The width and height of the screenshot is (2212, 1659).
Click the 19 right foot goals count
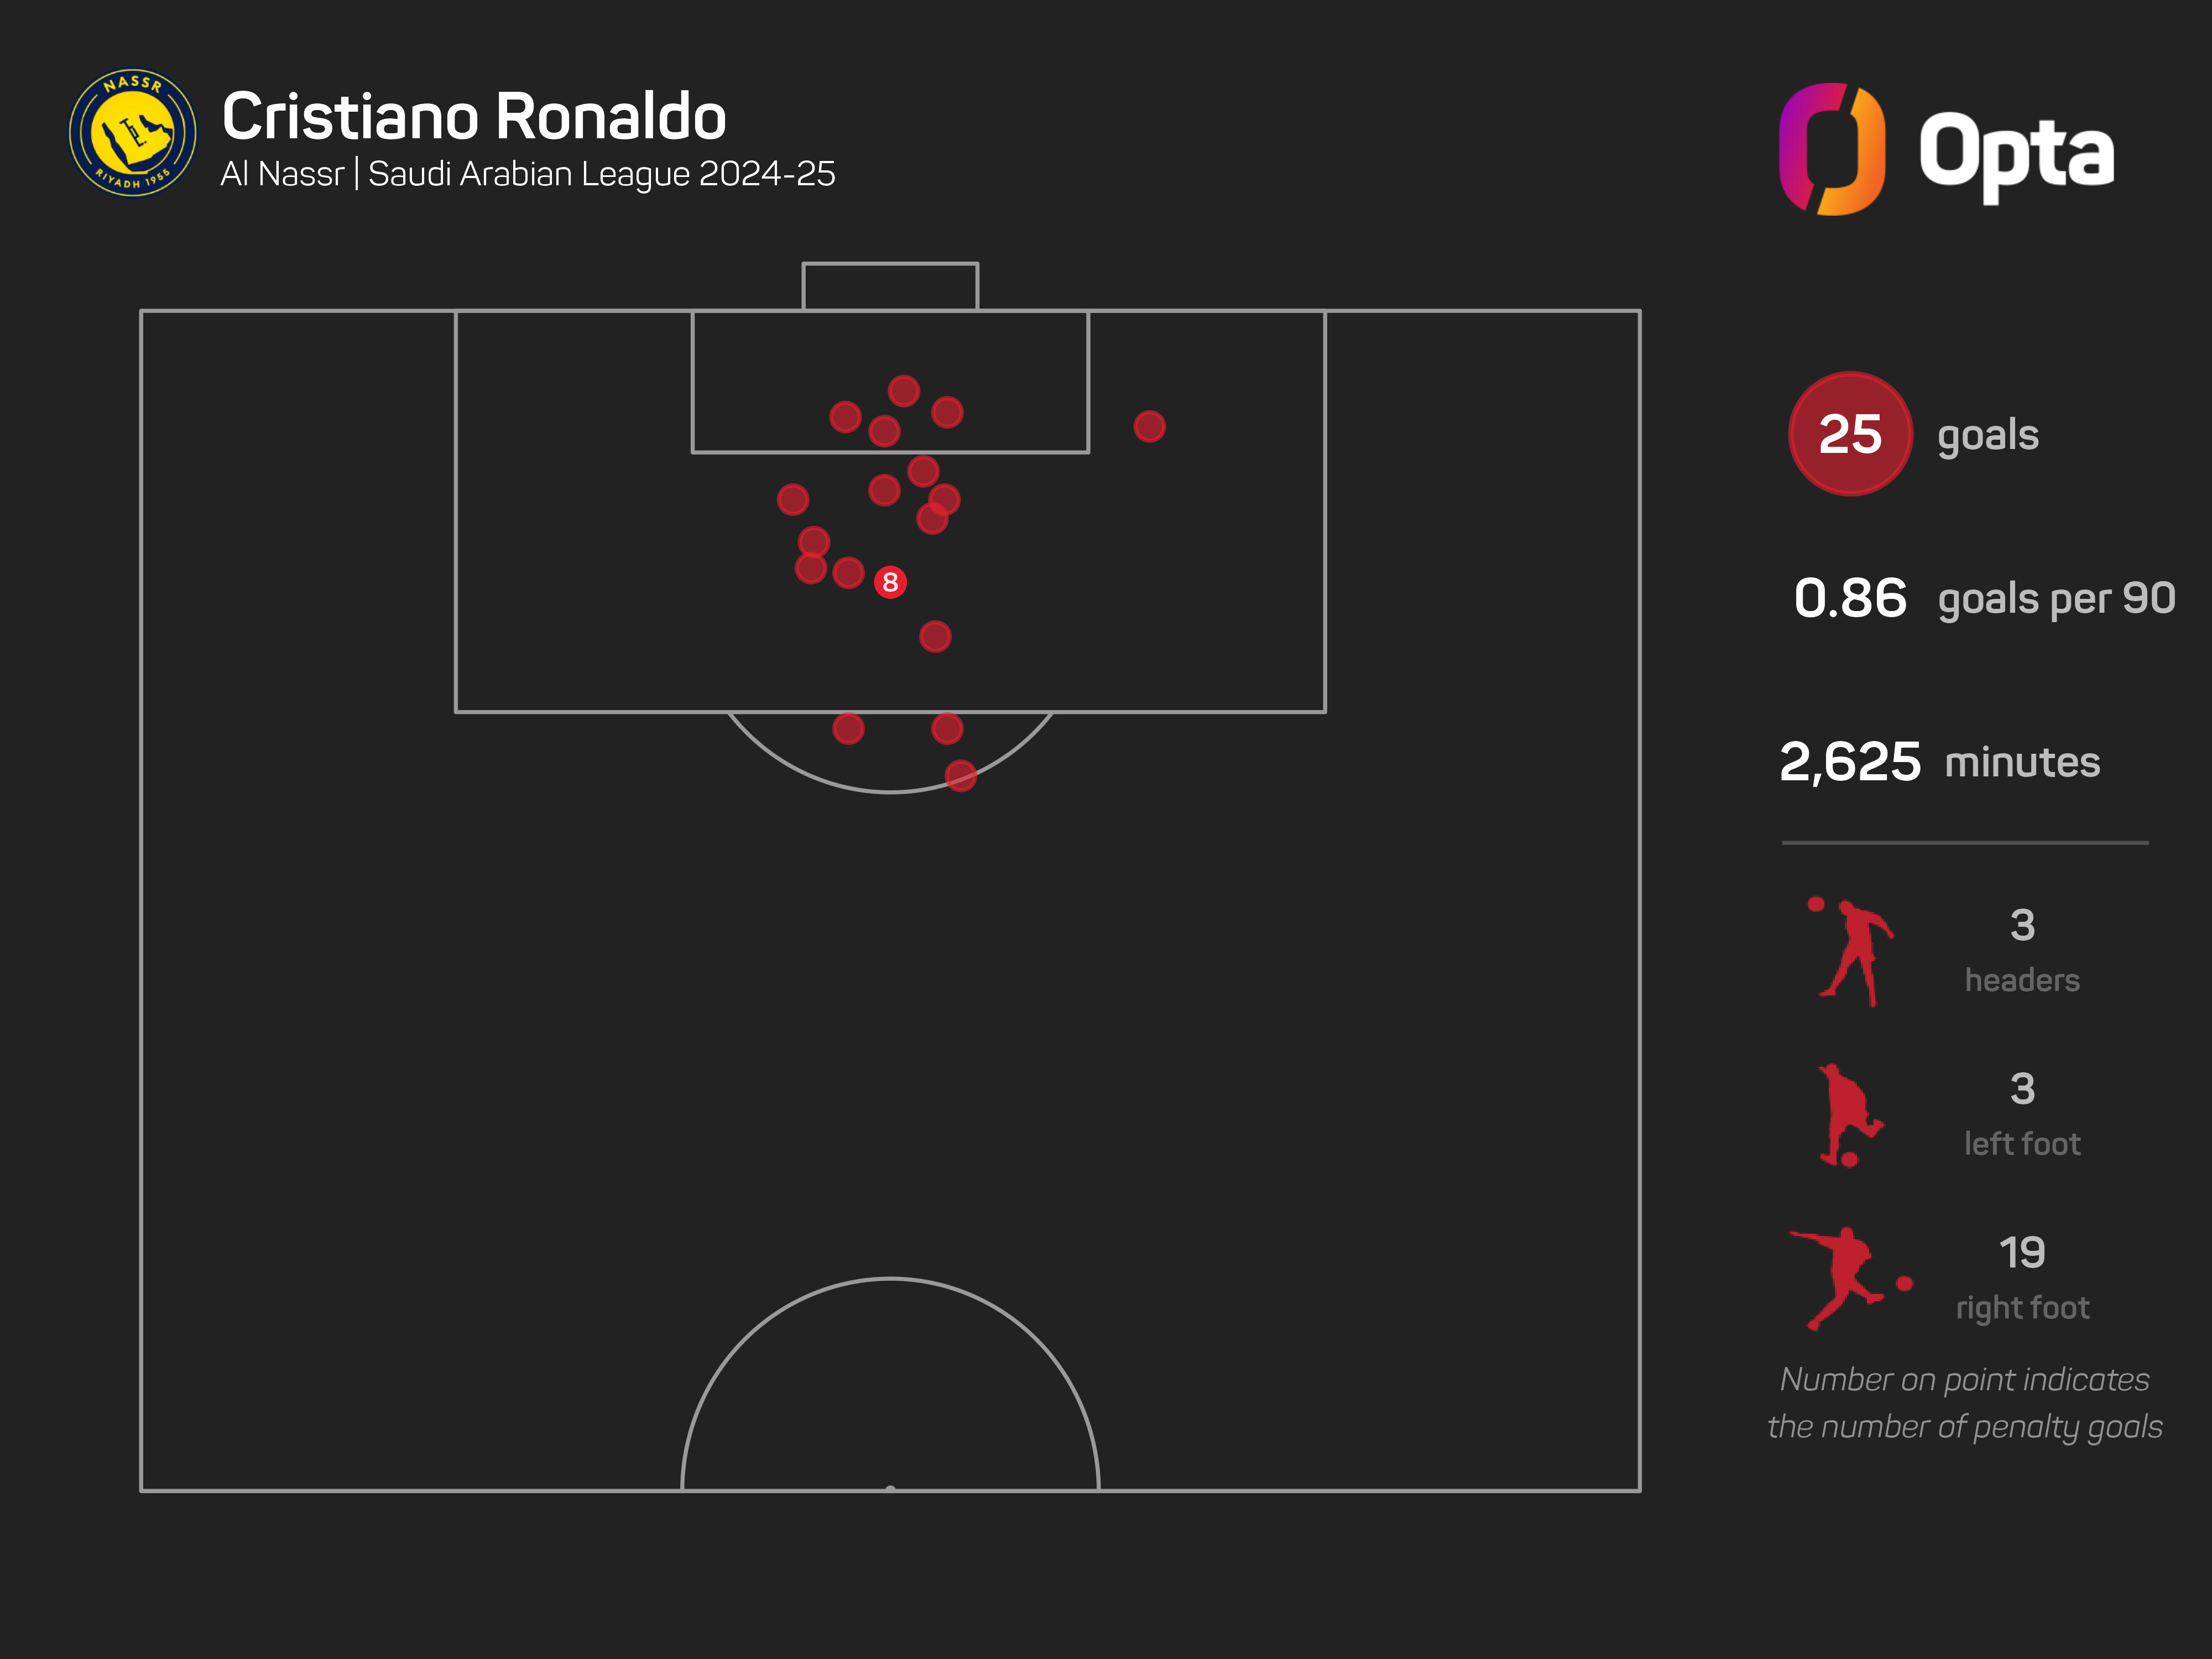[2022, 1252]
